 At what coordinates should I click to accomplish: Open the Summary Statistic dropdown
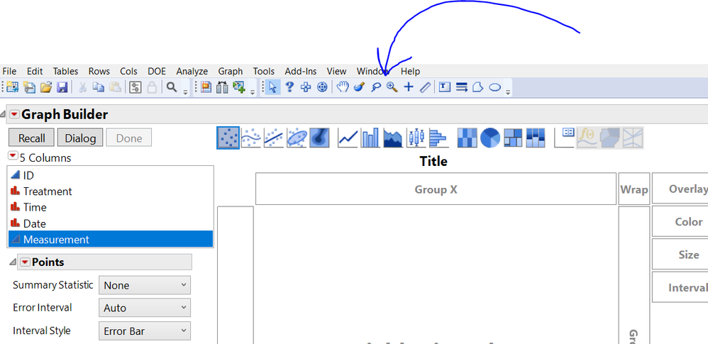[145, 285]
